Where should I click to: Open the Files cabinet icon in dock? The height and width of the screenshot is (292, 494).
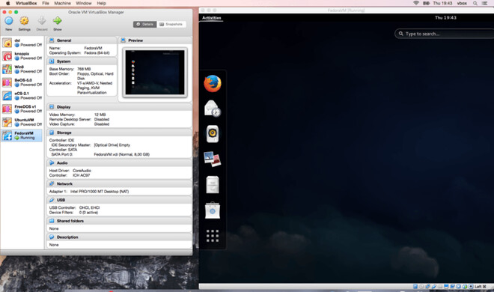pyautogui.click(x=213, y=185)
